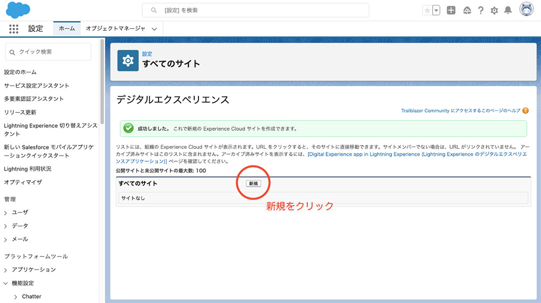Click the sidebar vertical scrollbar
541x303 pixels.
(x=102, y=82)
